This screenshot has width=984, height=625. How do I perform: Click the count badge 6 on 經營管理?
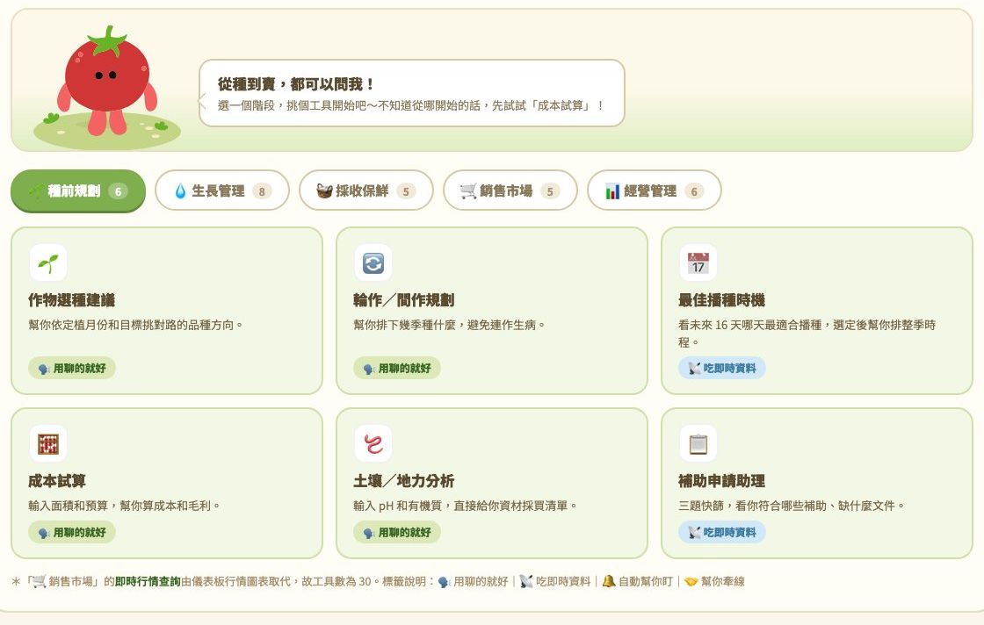point(694,191)
